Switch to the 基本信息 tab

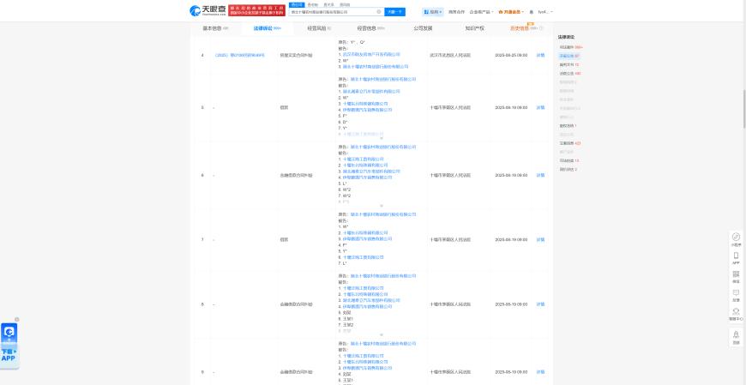pyautogui.click(x=215, y=28)
